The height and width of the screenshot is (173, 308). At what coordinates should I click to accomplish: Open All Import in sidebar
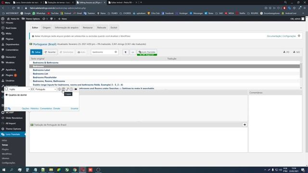[11, 124]
